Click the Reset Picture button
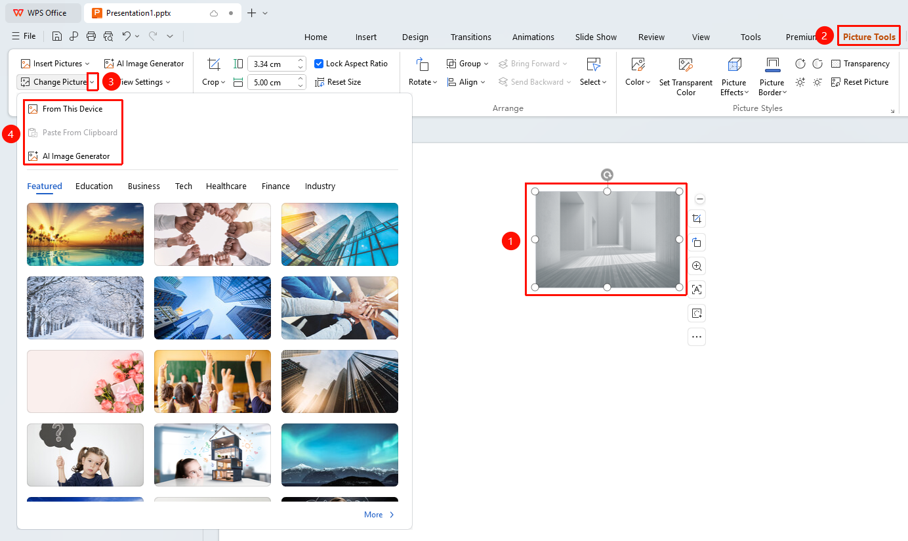The height and width of the screenshot is (541, 908). [x=859, y=82]
